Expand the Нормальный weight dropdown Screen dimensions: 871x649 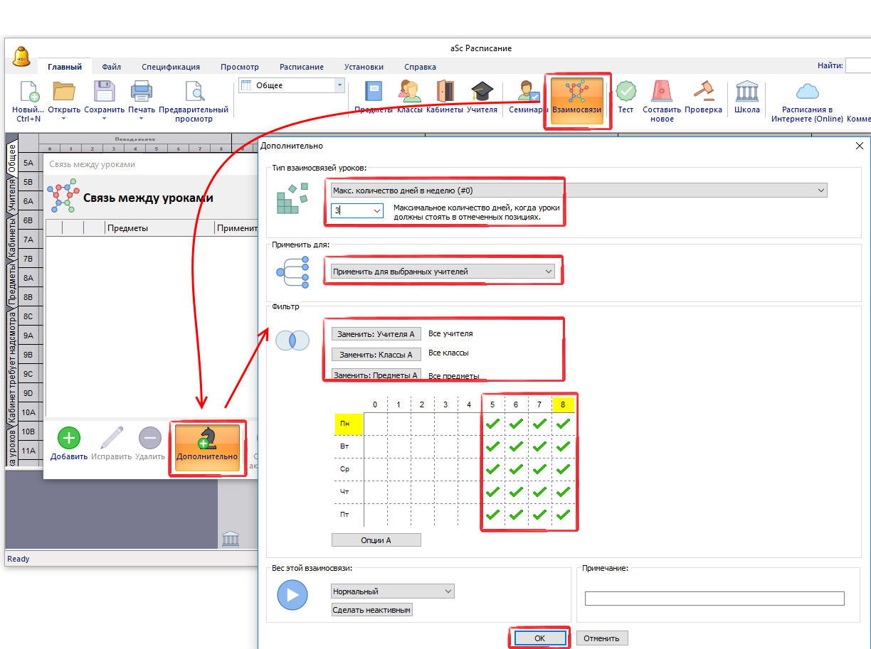392,591
